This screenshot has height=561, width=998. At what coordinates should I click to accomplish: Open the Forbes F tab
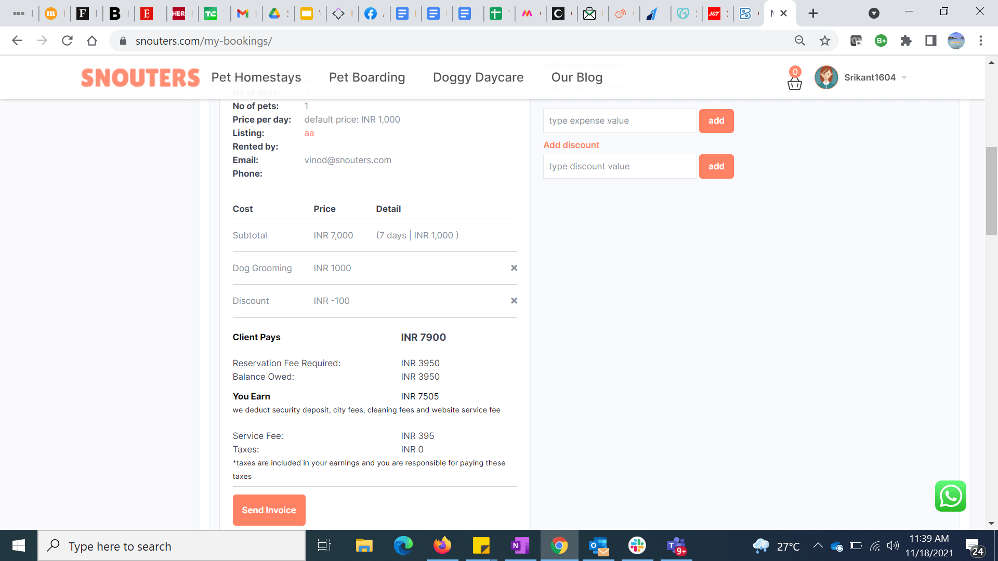tap(83, 14)
